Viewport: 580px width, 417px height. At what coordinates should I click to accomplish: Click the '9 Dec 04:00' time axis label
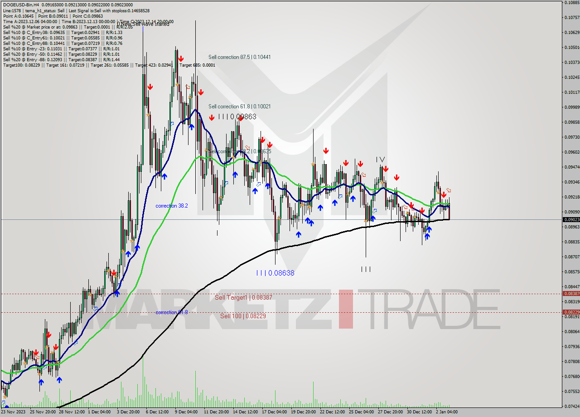(186, 412)
